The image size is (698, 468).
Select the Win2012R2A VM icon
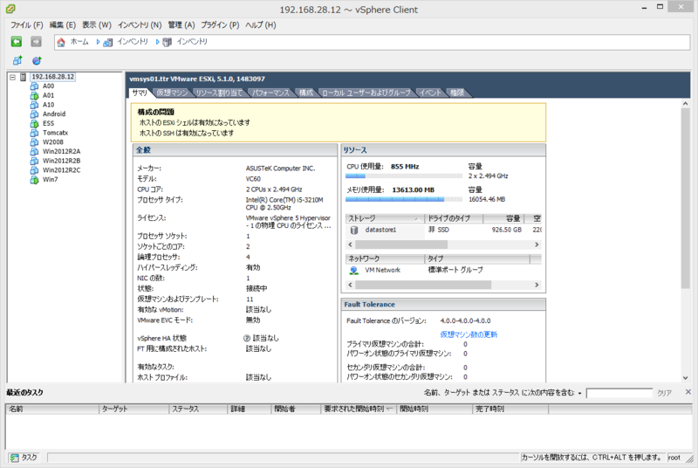click(x=34, y=151)
